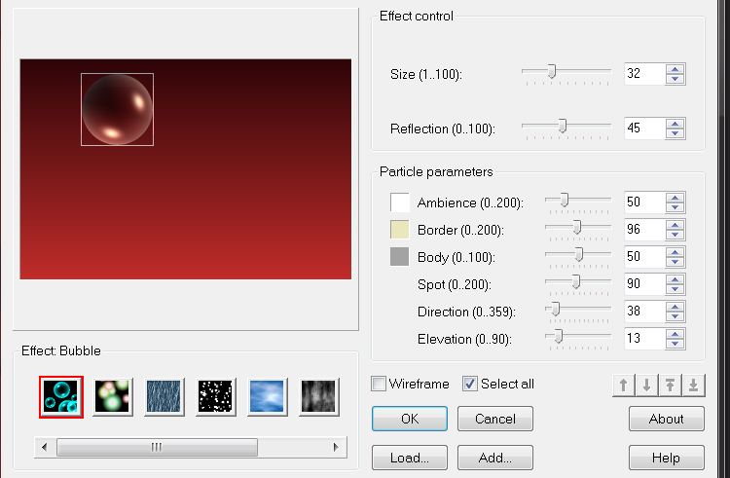Uncheck the Select all checkbox
The height and width of the screenshot is (478, 730).
[470, 384]
